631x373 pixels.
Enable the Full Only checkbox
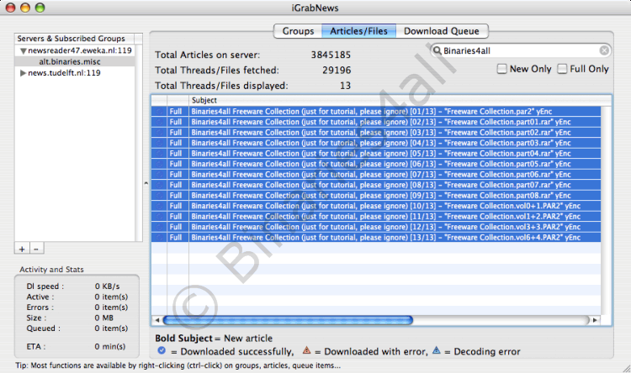[562, 69]
